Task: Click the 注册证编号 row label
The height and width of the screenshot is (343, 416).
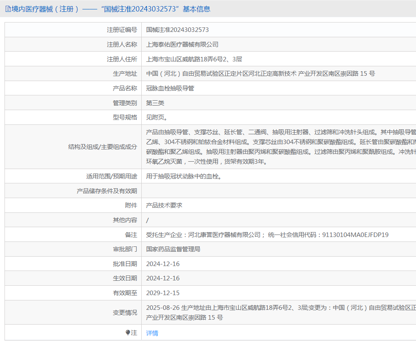Action: pos(122,30)
